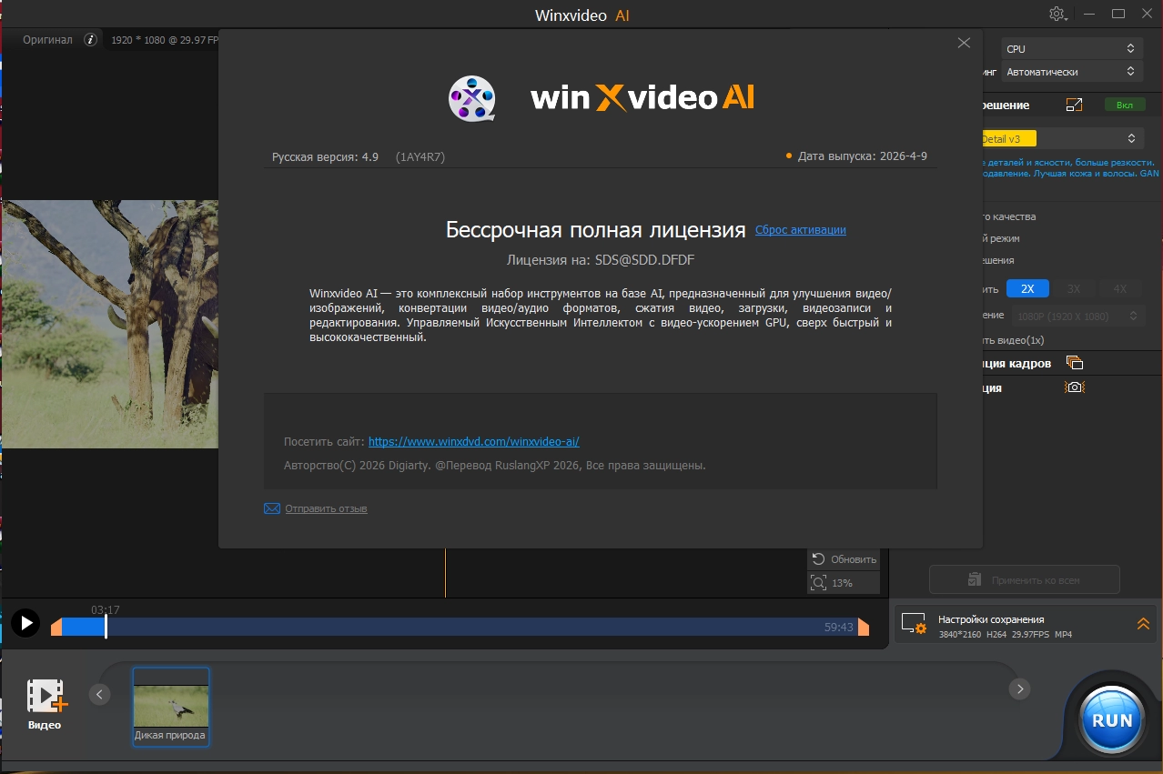Open the Автоматически dropdown

pyautogui.click(x=1072, y=72)
